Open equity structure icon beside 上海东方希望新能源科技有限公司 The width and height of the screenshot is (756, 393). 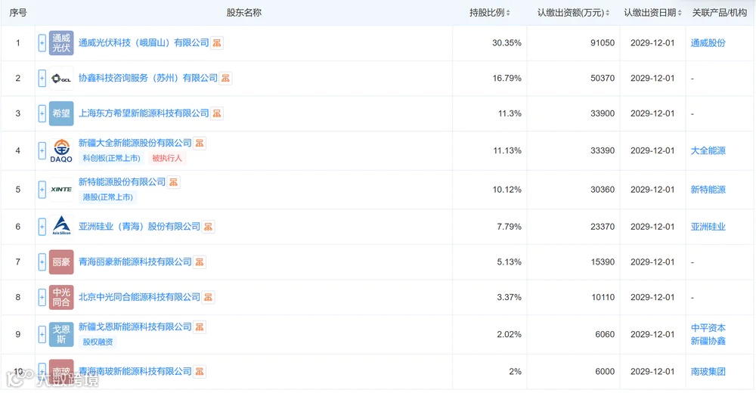[x=217, y=113]
